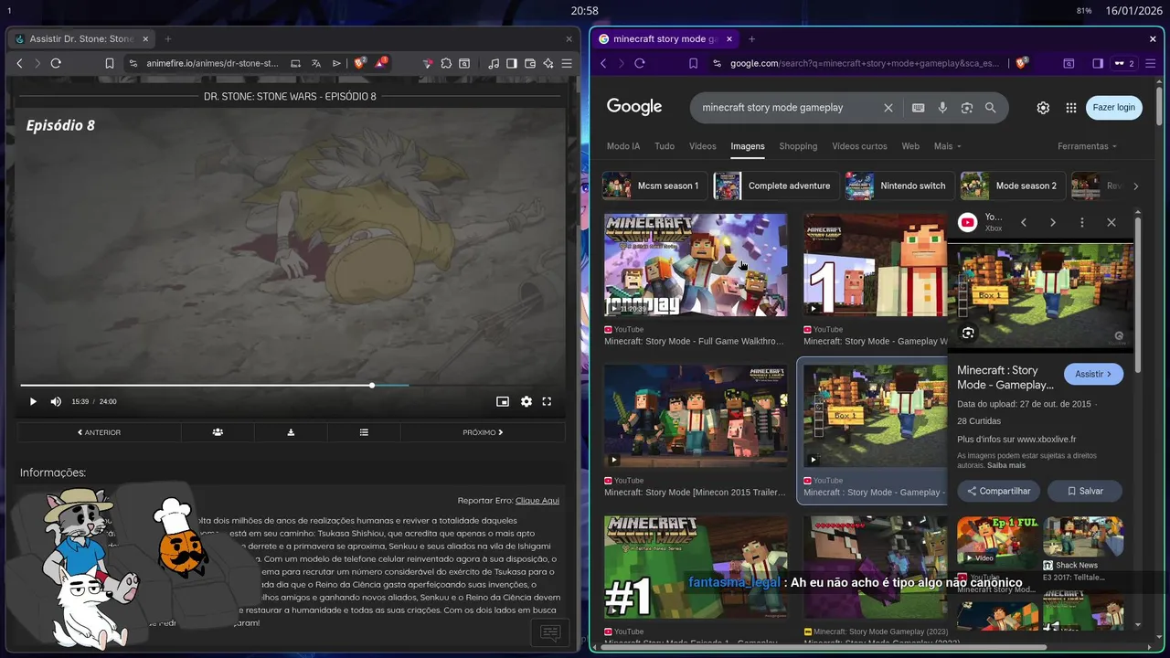The width and height of the screenshot is (1170, 658).
Task: Toggle sidebar panel in Google browser window
Action: (x=1098, y=63)
